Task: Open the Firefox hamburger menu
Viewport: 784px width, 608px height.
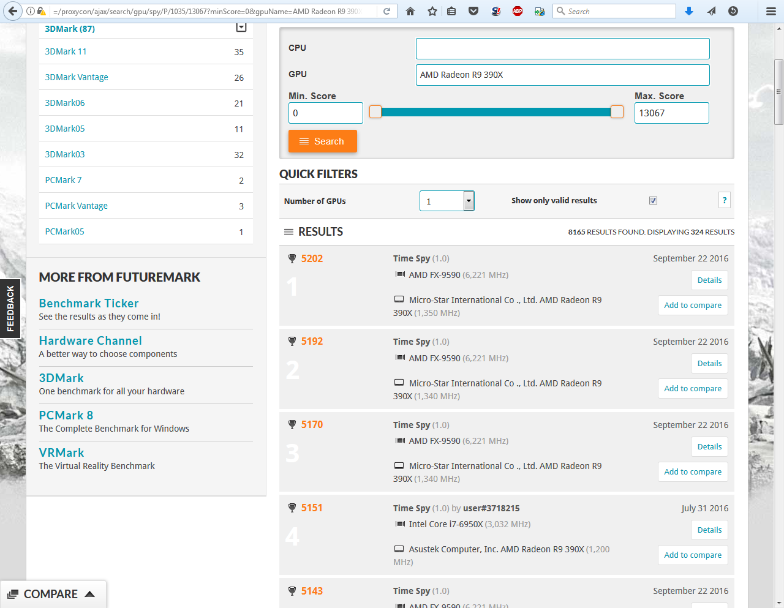Action: [771, 11]
